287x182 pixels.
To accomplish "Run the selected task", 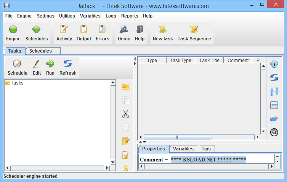I will click(50, 67).
